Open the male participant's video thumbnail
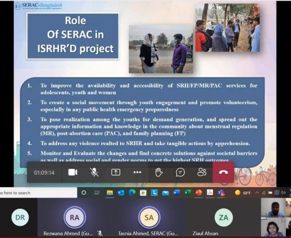Screen dimensions: 291x238 click(x=273, y=208)
